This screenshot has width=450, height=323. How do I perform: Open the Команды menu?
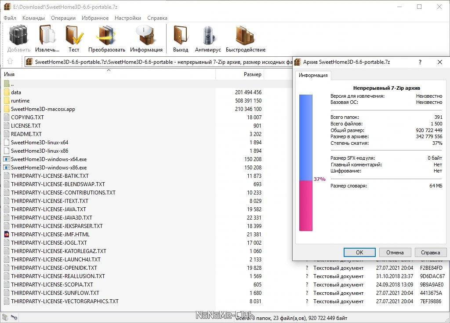point(33,18)
